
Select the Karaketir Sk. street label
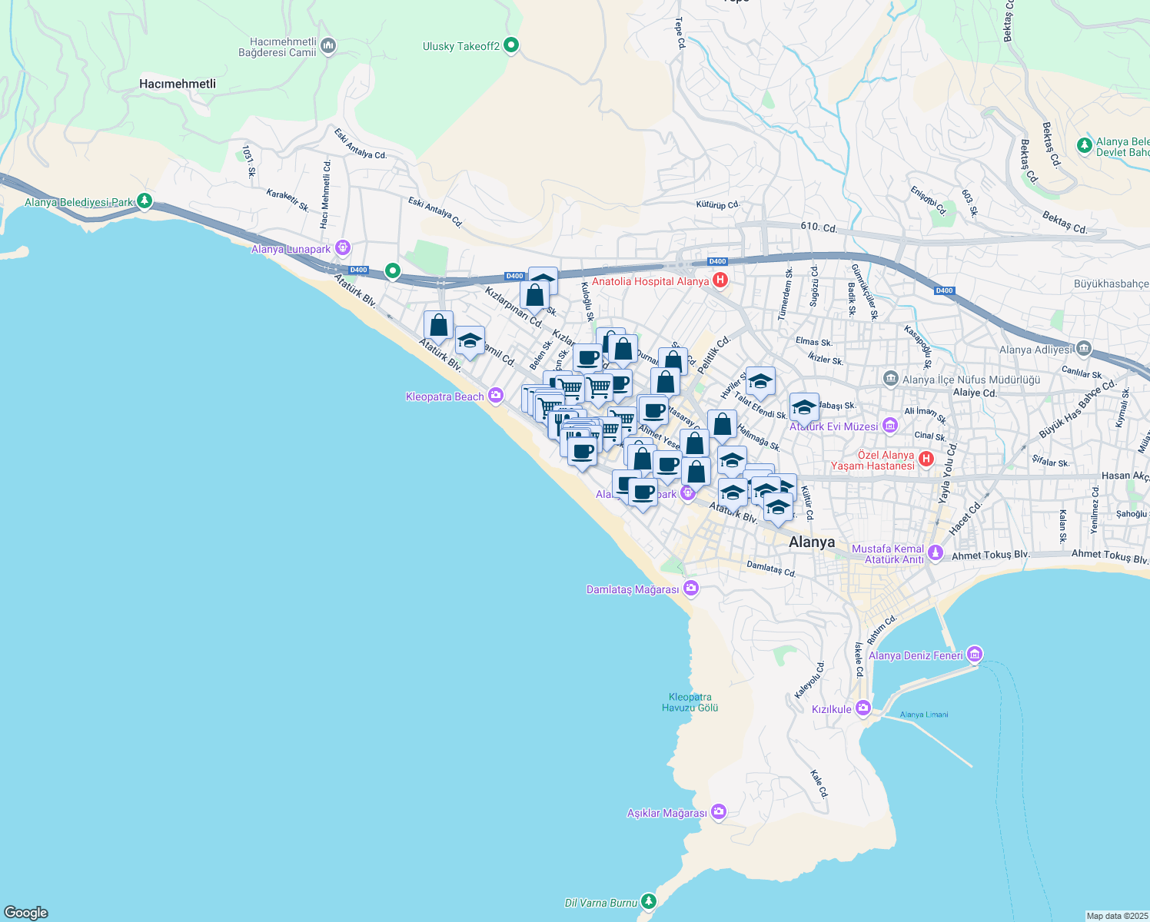pos(287,201)
